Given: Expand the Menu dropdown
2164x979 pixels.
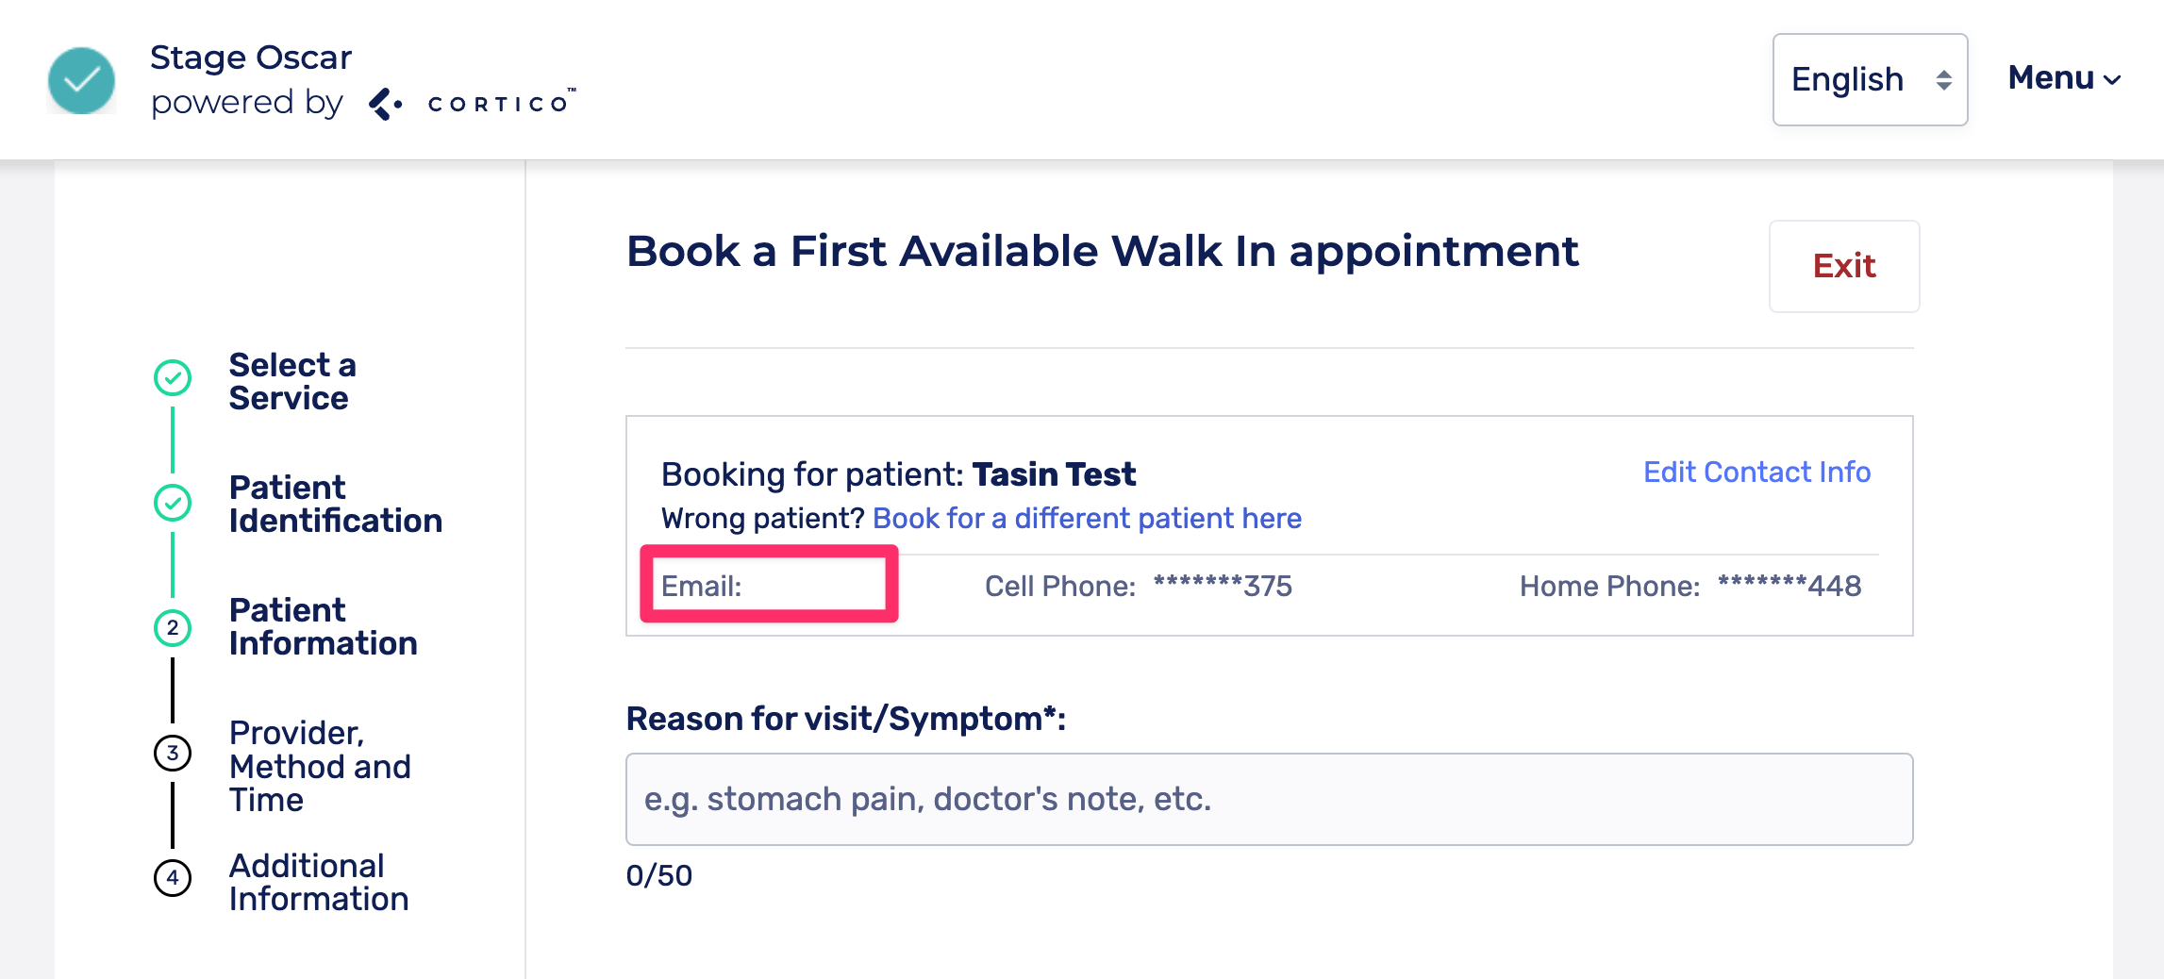Looking at the screenshot, I should pos(2051,78).
